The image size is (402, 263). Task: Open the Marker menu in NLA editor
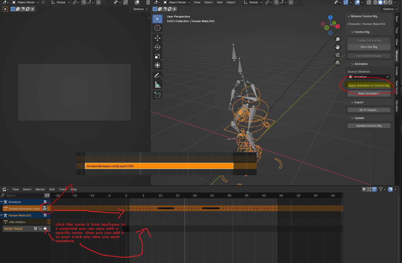pos(40,189)
